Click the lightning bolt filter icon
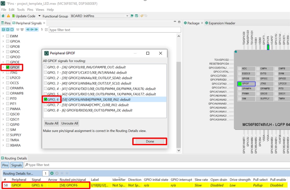 pos(42,30)
